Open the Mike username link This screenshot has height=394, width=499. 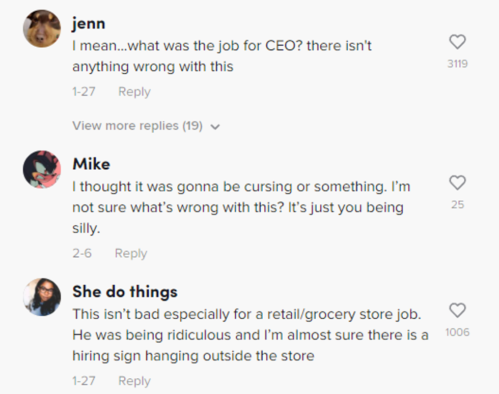click(91, 164)
